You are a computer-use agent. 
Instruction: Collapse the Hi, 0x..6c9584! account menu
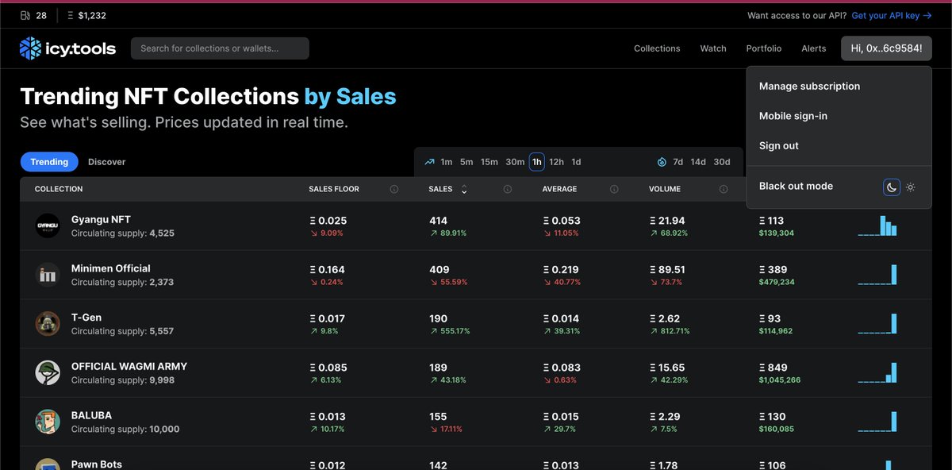(x=886, y=48)
